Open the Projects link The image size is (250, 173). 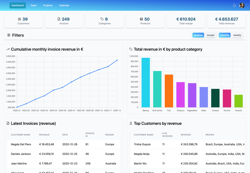(48, 5)
